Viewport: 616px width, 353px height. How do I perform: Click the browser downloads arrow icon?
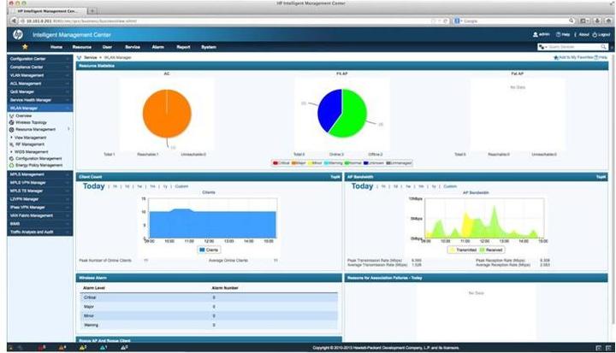coord(597,21)
